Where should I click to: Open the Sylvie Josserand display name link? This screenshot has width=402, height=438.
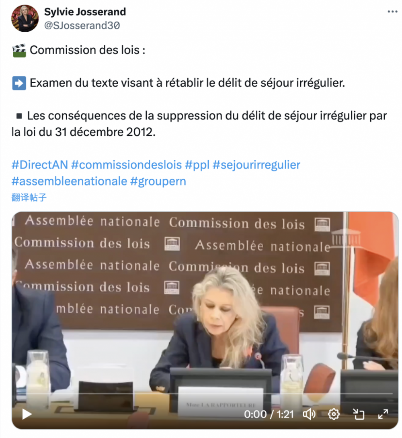click(x=85, y=12)
